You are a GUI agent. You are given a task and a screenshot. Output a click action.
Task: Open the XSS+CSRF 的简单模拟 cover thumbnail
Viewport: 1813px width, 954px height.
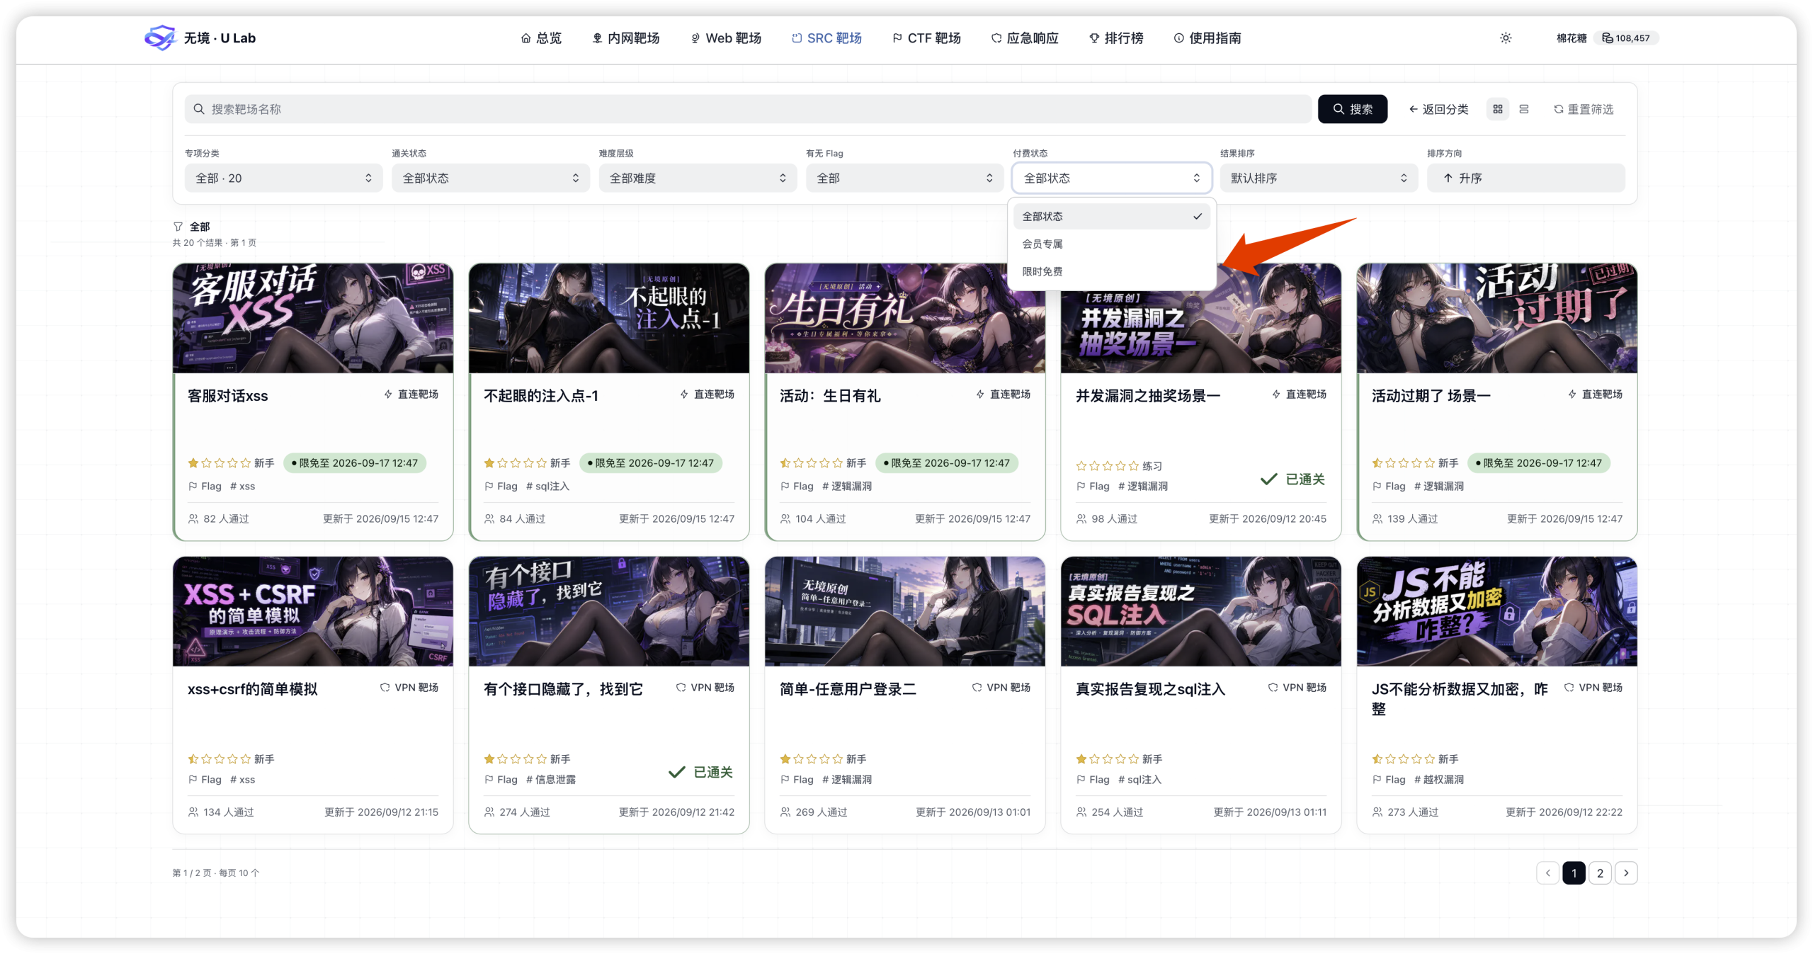(313, 611)
